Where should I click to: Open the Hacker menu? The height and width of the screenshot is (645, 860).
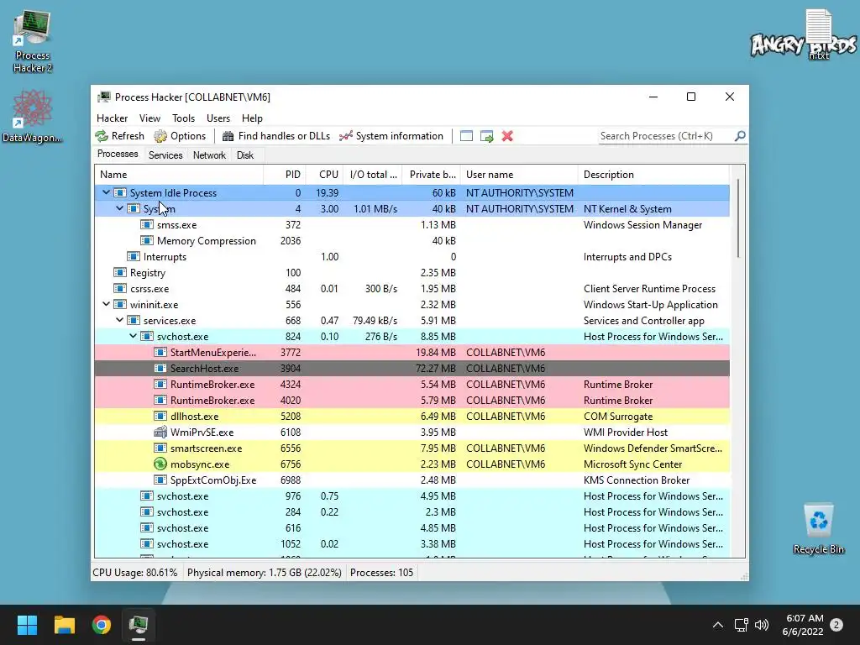112,118
